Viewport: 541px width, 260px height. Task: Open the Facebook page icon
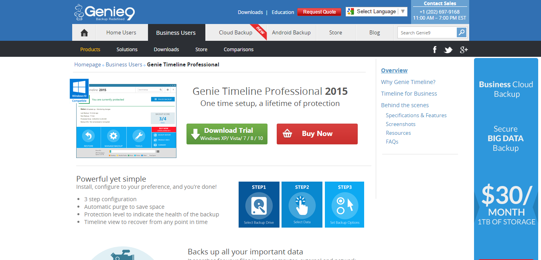(x=435, y=50)
